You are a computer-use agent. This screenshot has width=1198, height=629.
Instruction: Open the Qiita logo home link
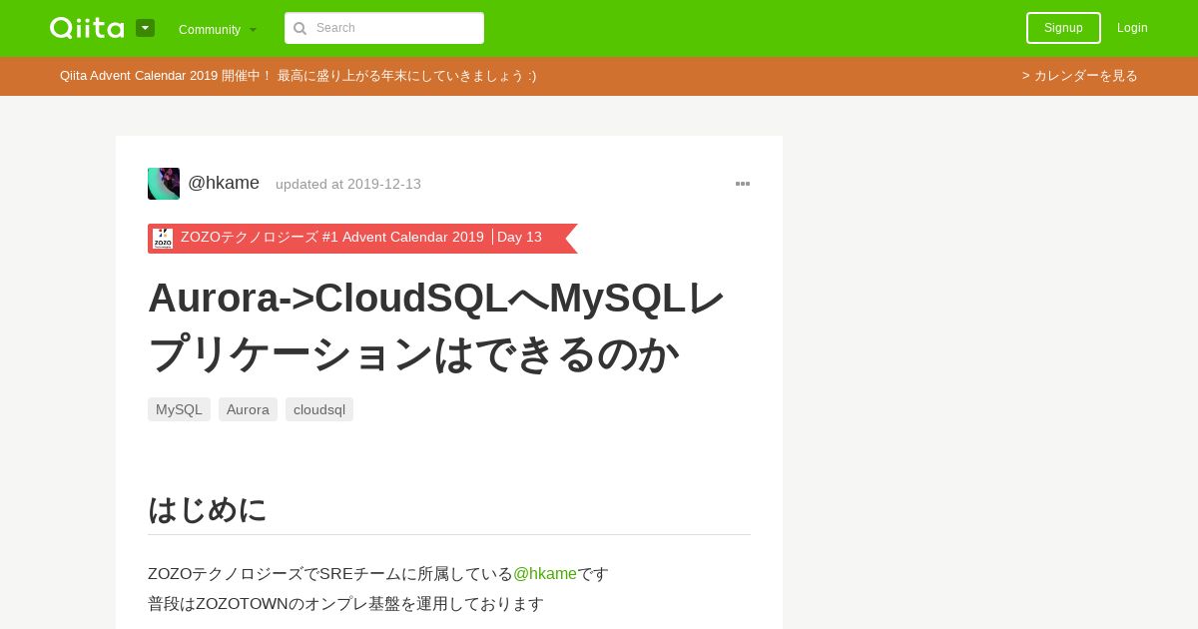click(87, 28)
